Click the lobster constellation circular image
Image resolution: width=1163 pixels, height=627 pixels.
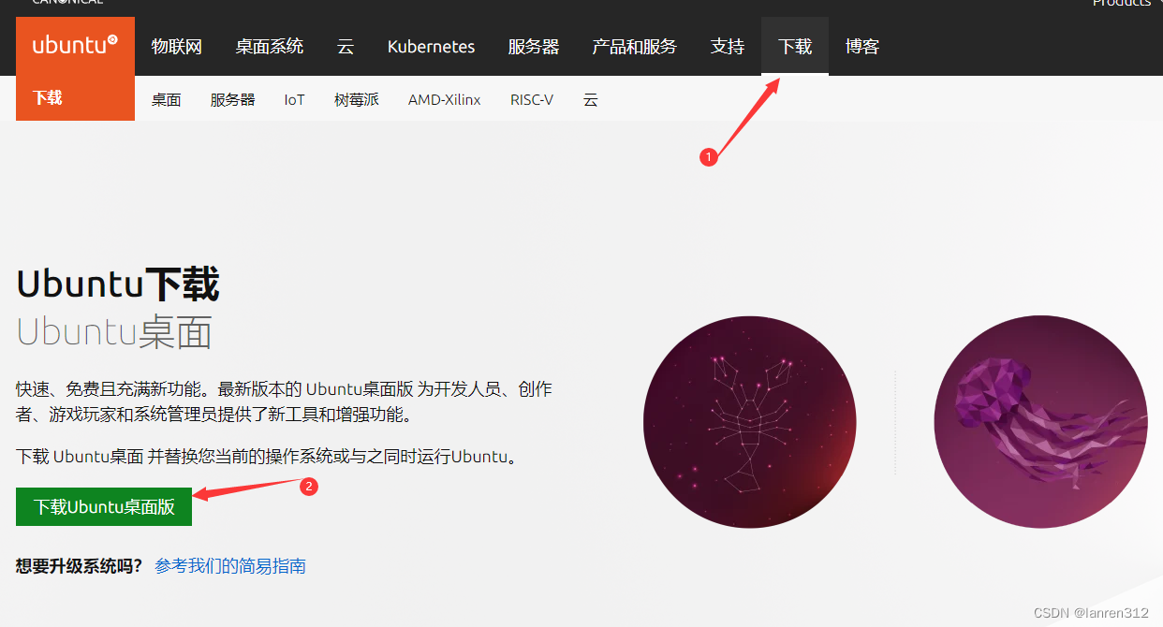point(750,422)
